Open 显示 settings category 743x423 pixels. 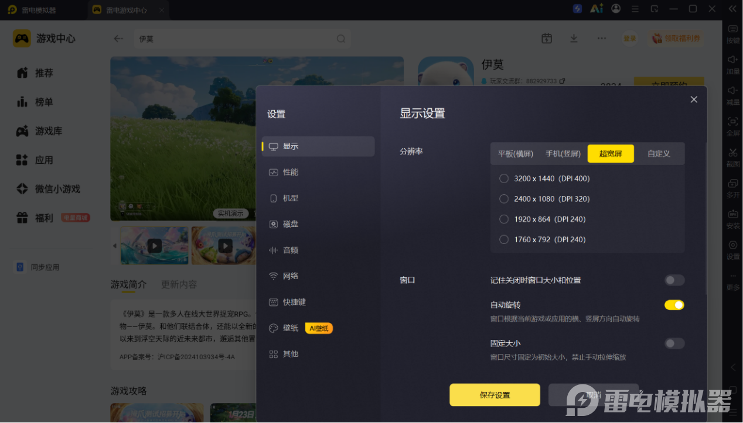(318, 146)
